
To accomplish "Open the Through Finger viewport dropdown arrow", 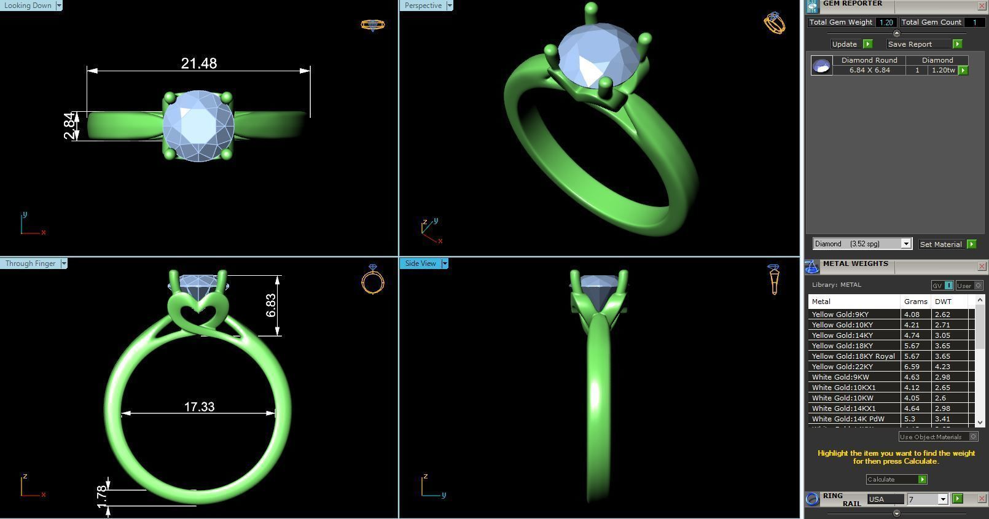I will [64, 263].
